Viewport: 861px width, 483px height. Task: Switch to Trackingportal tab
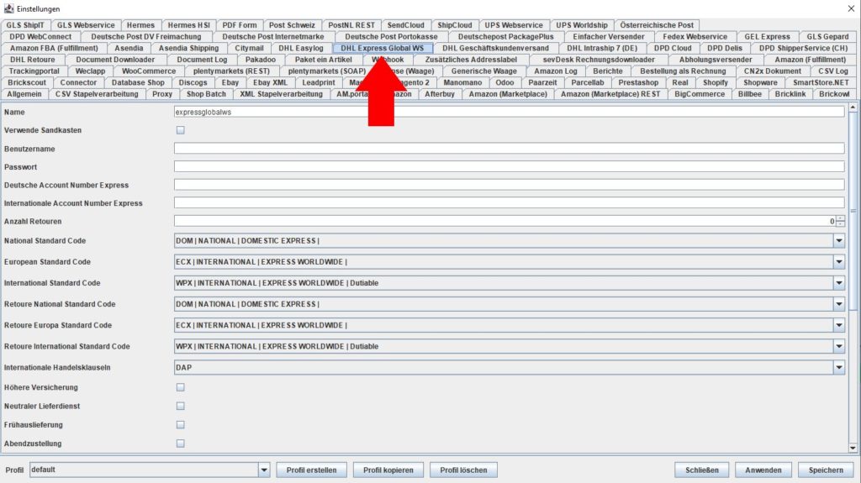[34, 71]
